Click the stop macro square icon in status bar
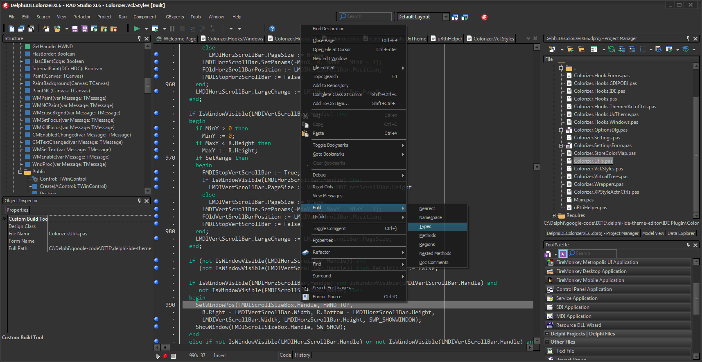 pos(173,356)
